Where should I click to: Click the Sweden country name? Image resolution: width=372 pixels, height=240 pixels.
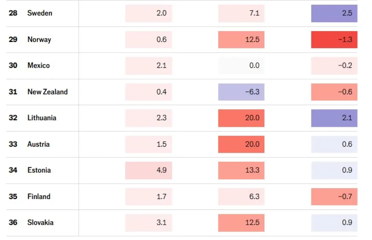(40, 13)
